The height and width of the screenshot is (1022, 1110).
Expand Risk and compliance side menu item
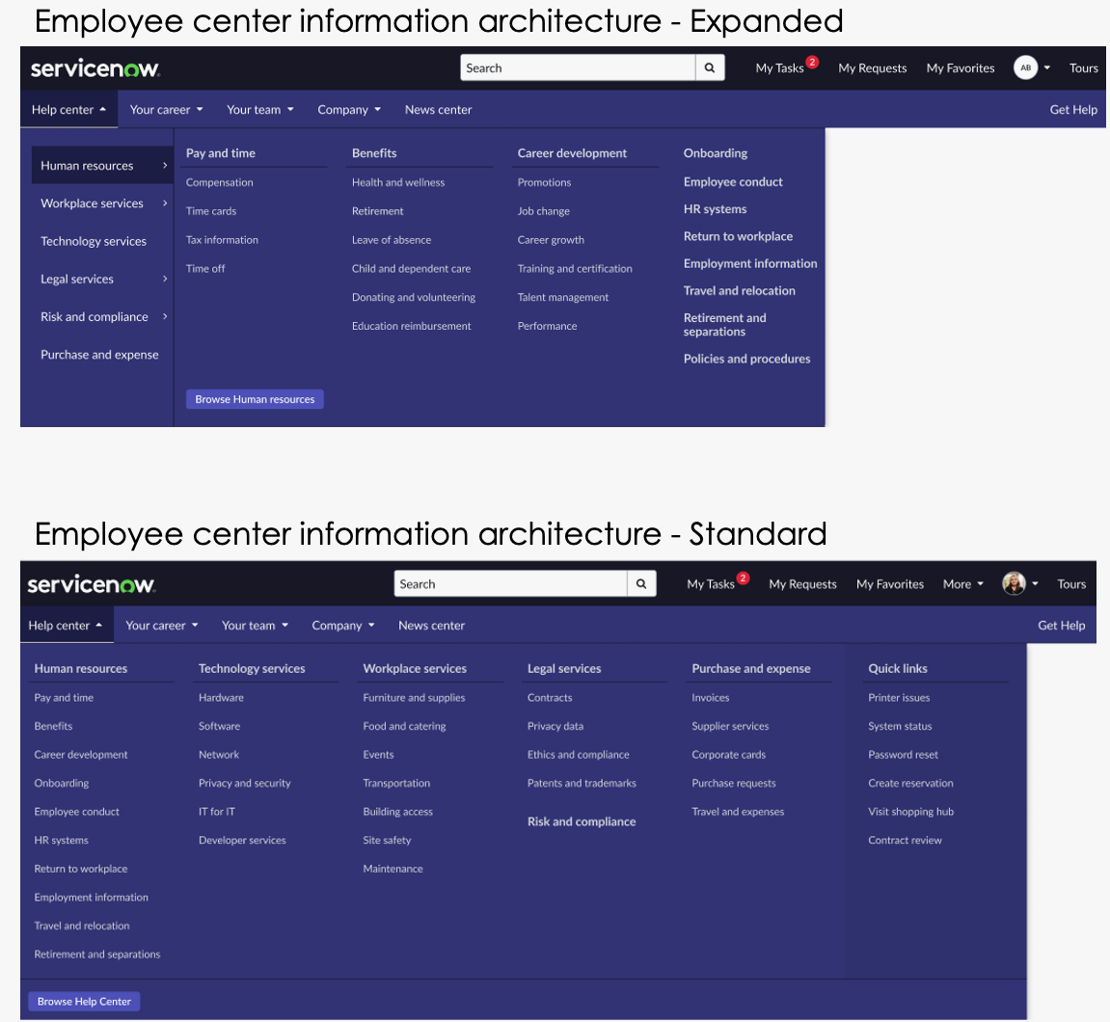(102, 316)
